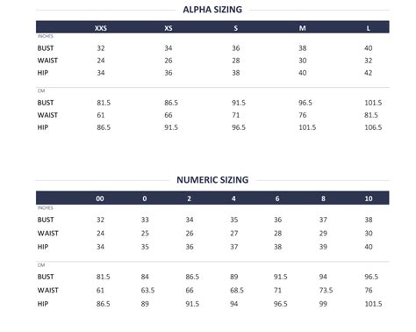Image resolution: width=416 pixels, height=332 pixels.
Task: Click the alpha inches WAIST row label
Action: tap(47, 61)
